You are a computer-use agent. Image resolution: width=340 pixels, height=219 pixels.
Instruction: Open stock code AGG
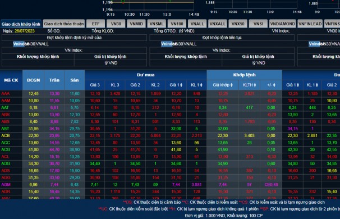pyautogui.click(x=6, y=177)
